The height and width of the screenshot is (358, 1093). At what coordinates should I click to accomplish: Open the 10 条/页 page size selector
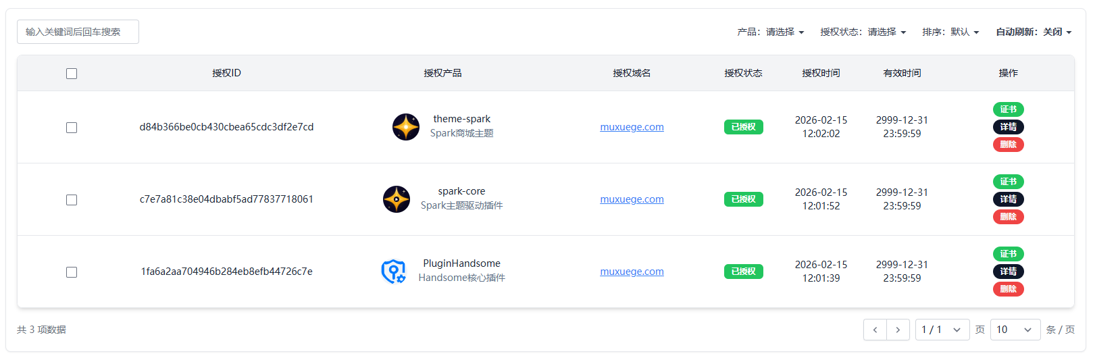point(1015,330)
